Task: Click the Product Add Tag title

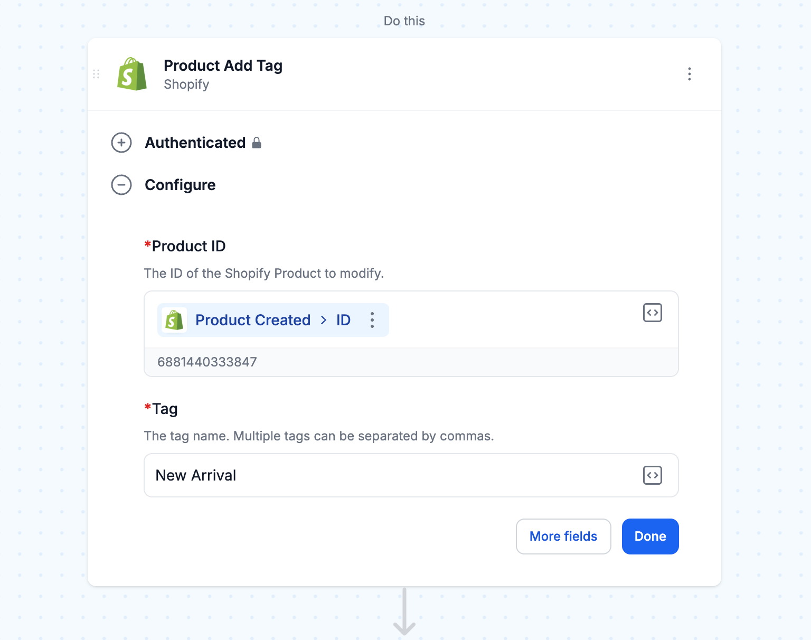Action: [x=223, y=65]
